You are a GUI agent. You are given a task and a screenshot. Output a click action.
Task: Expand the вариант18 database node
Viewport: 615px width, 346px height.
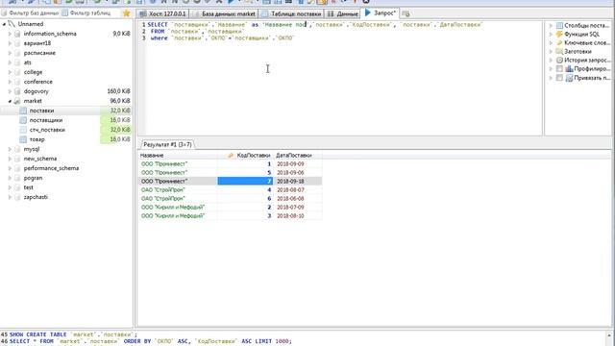pyautogui.click(x=10, y=43)
